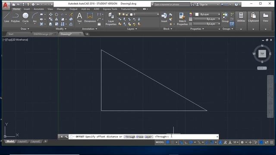This screenshot has width=276, height=155.
Task: Choose the Layer option in command line
Action: pos(148,137)
